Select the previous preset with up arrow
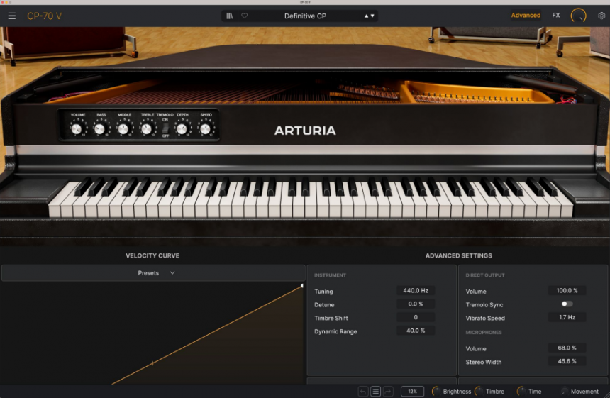610x398 pixels. [x=366, y=16]
